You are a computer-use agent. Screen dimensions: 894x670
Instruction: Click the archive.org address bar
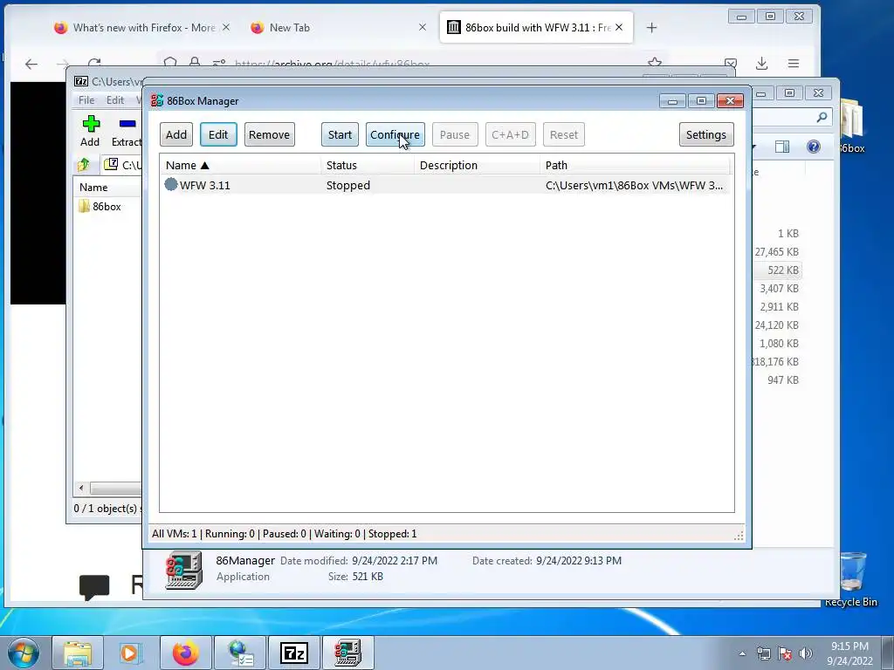(413, 62)
